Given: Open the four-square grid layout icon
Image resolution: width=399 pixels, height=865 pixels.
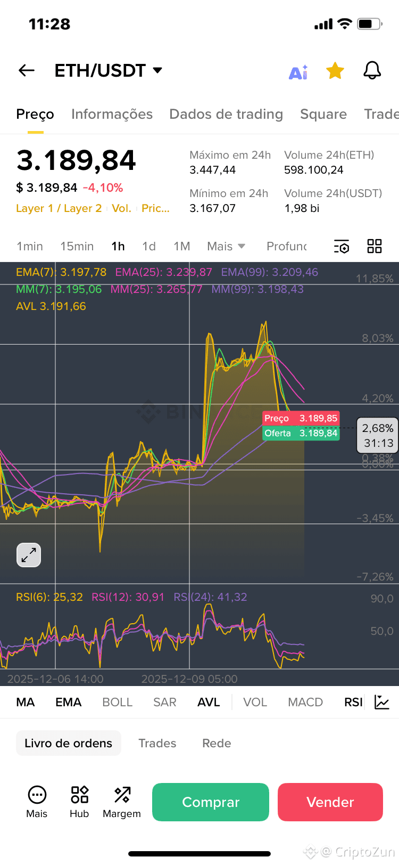Looking at the screenshot, I should pos(375,246).
